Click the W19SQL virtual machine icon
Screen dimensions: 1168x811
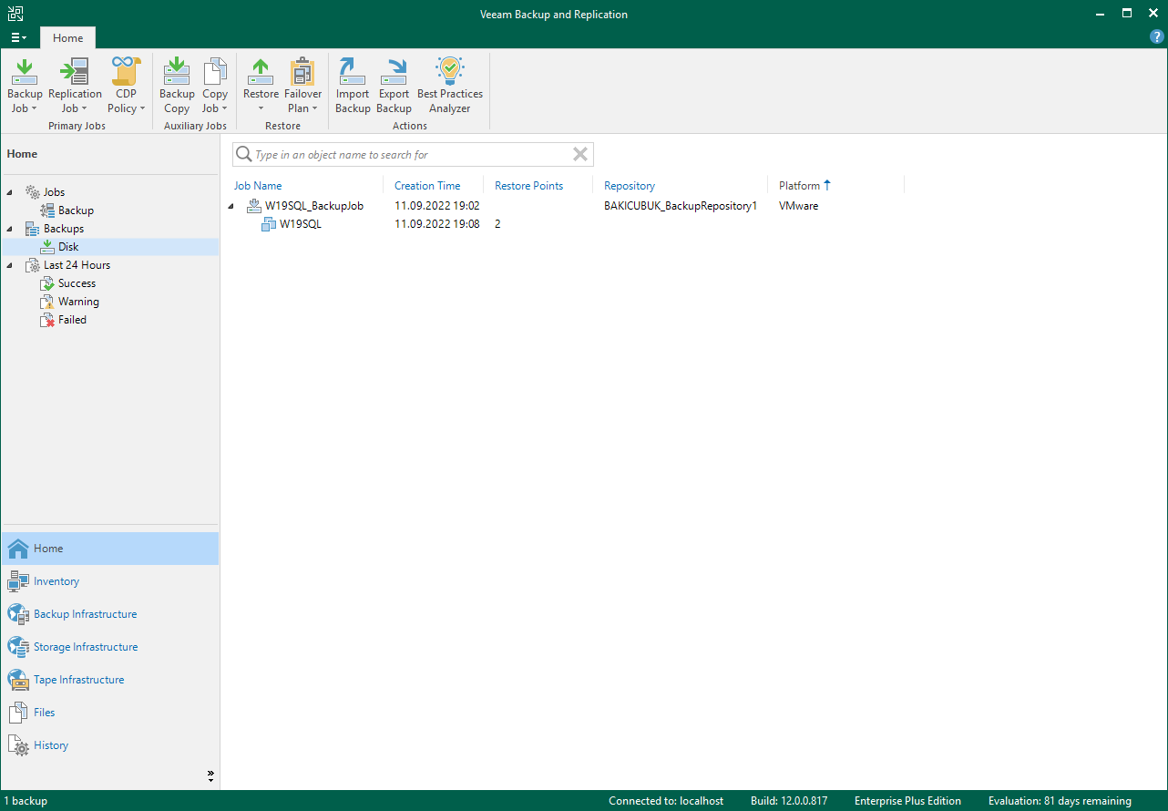tap(269, 224)
